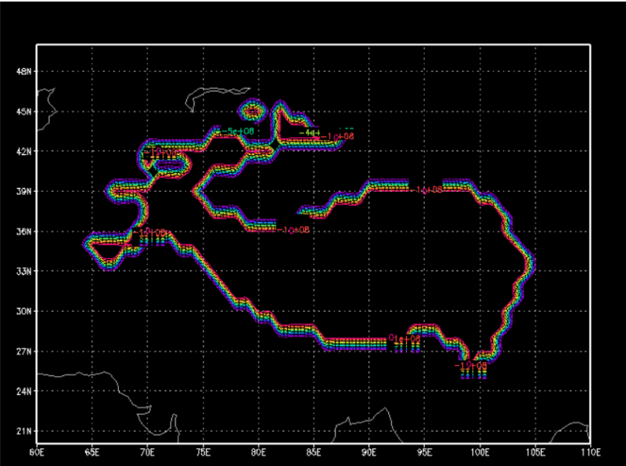Click the white lake outline near 75E 45N

(203, 98)
